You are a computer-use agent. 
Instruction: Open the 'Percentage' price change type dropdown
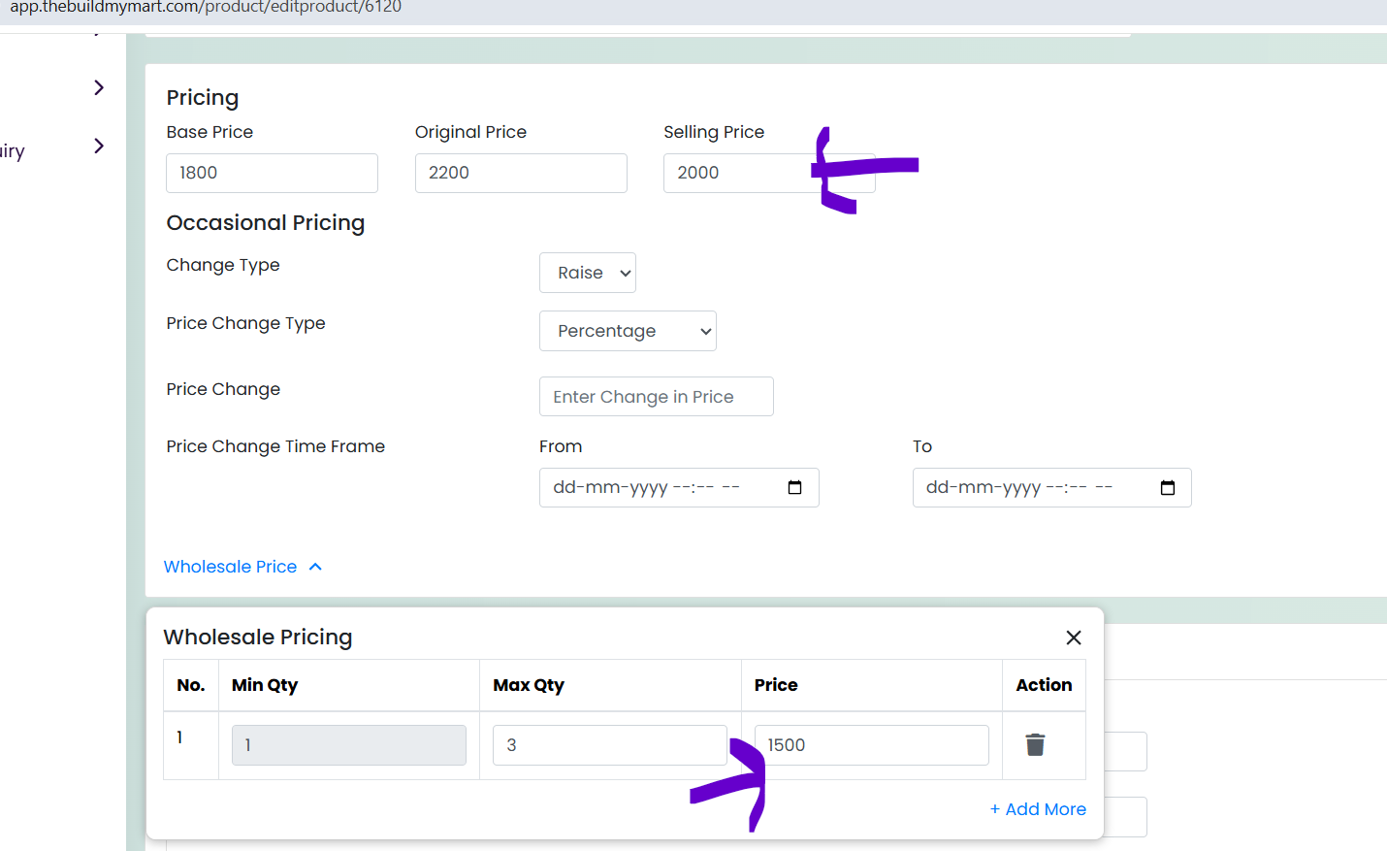[x=628, y=331]
